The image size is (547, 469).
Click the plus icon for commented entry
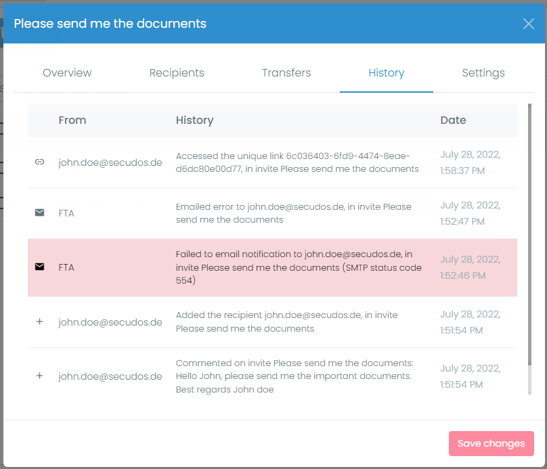(x=39, y=376)
